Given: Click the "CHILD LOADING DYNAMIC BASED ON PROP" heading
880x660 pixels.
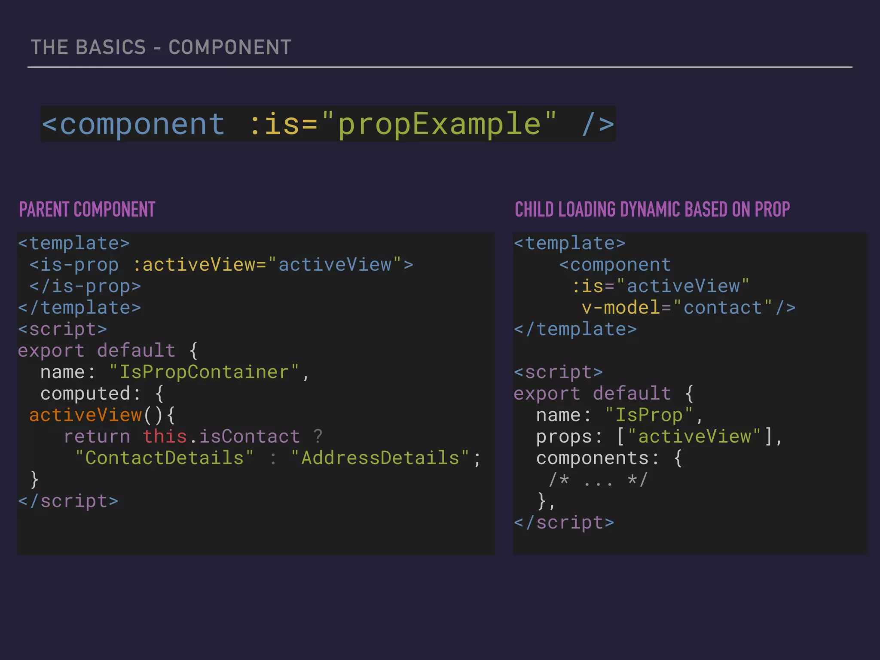Looking at the screenshot, I should click(652, 210).
